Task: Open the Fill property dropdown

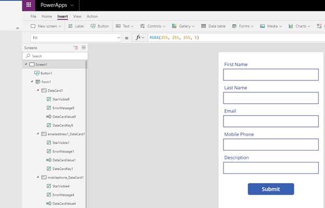Action: click(118, 37)
